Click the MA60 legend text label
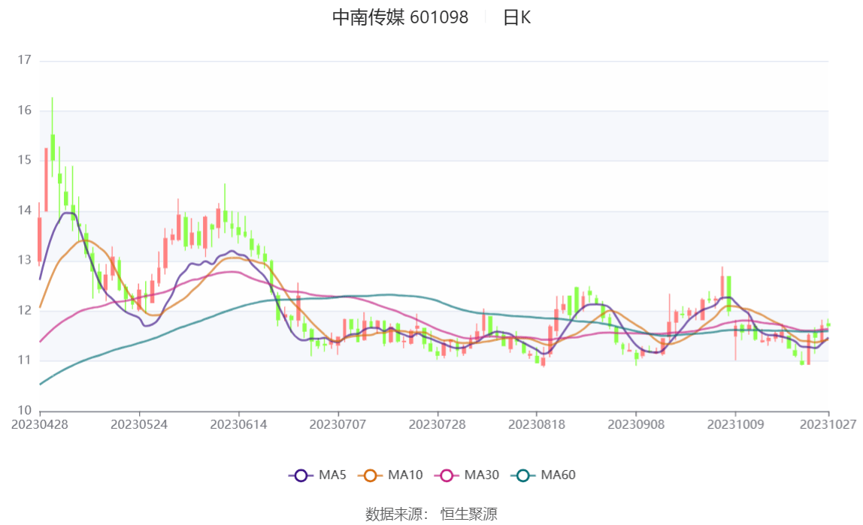The height and width of the screenshot is (525, 863). point(559,475)
